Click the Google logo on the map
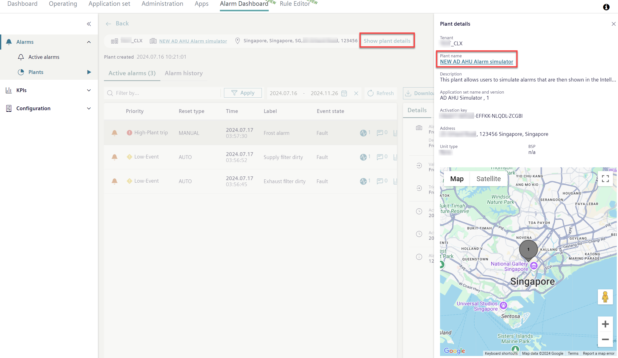The height and width of the screenshot is (358, 618). tap(454, 351)
